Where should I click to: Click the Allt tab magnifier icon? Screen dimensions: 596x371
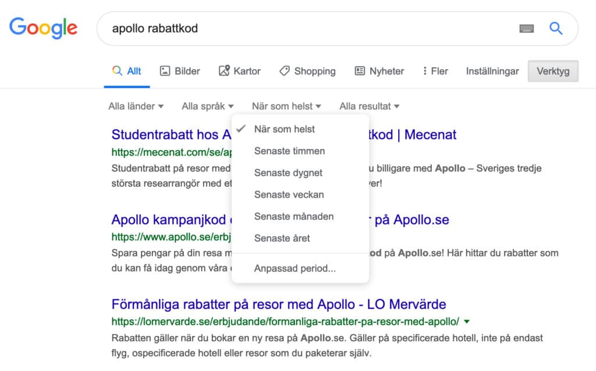pos(117,70)
